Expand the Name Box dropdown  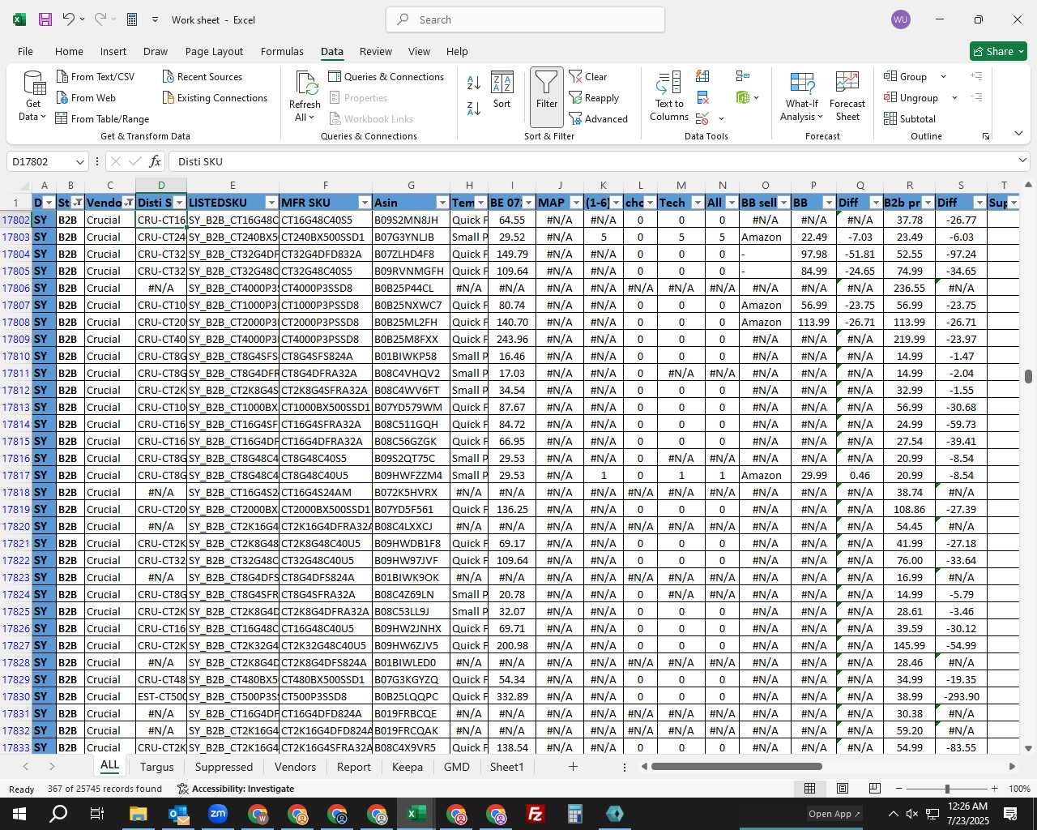coord(79,161)
